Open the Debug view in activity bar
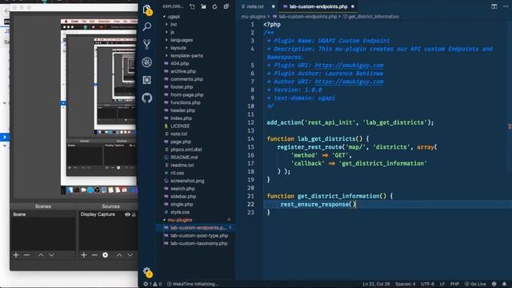Screen dimensions: 512x288 147,62
